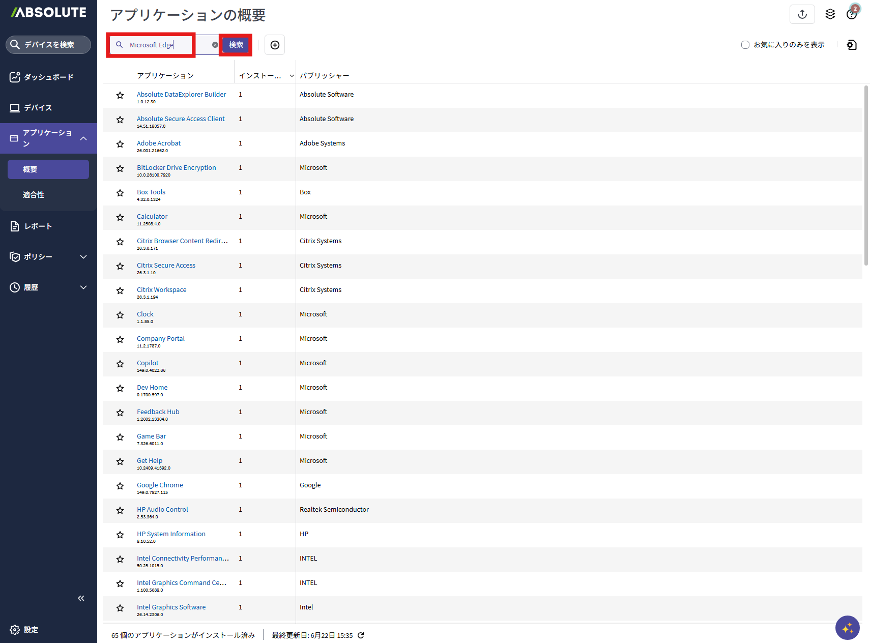870x643 pixels.
Task: Click the 検索 button
Action: [x=236, y=45]
